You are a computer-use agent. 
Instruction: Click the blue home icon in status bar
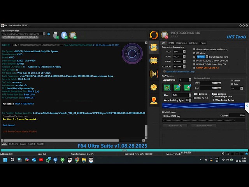(246, 154)
